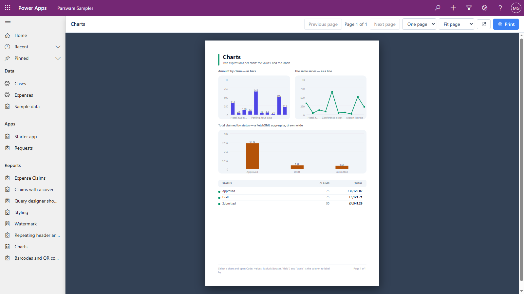Click the plus icon to create new
Viewport: 524px width, 294px height.
(453, 8)
